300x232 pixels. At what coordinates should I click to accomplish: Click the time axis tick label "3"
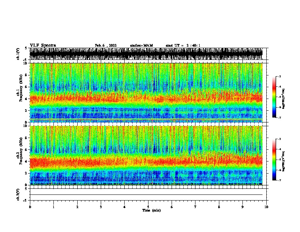click(101, 207)
